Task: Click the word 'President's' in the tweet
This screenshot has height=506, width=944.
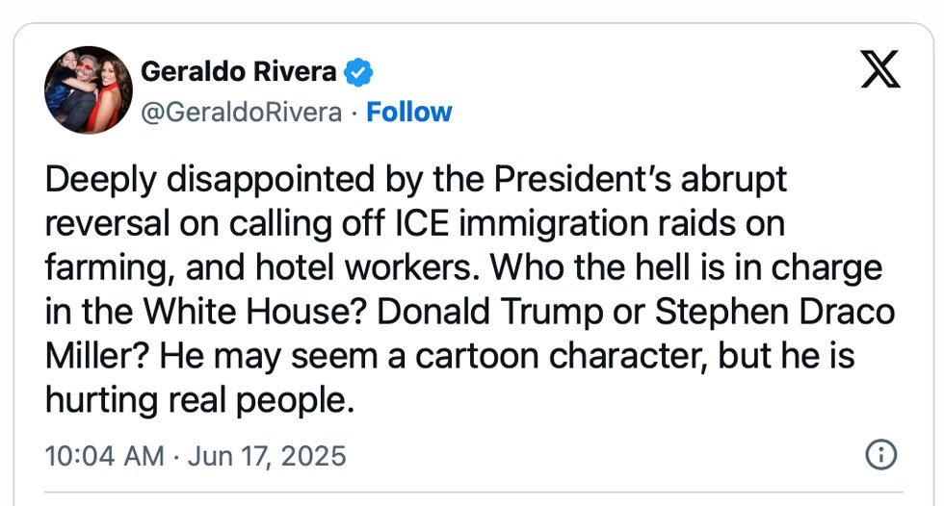Action: [x=583, y=179]
